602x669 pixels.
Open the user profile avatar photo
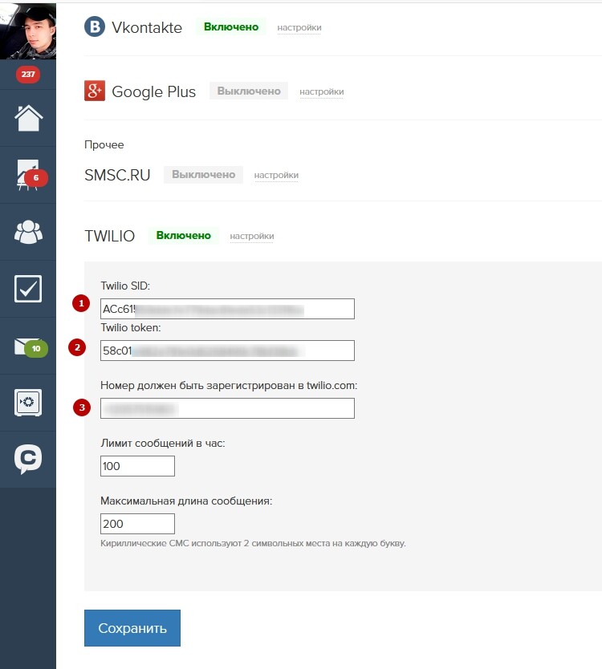(28, 30)
